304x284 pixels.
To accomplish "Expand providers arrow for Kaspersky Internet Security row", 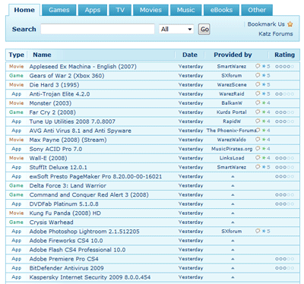I will coord(233,277).
